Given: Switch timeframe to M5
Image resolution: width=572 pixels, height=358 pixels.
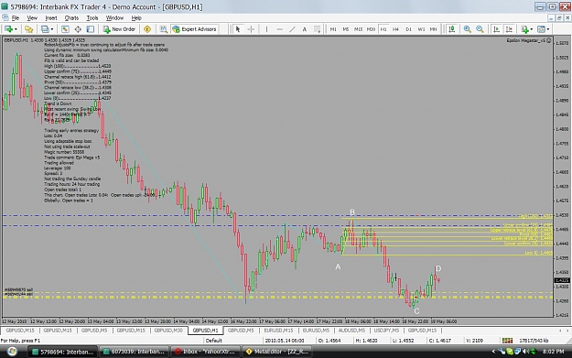Looking at the screenshot, I should (x=346, y=29).
